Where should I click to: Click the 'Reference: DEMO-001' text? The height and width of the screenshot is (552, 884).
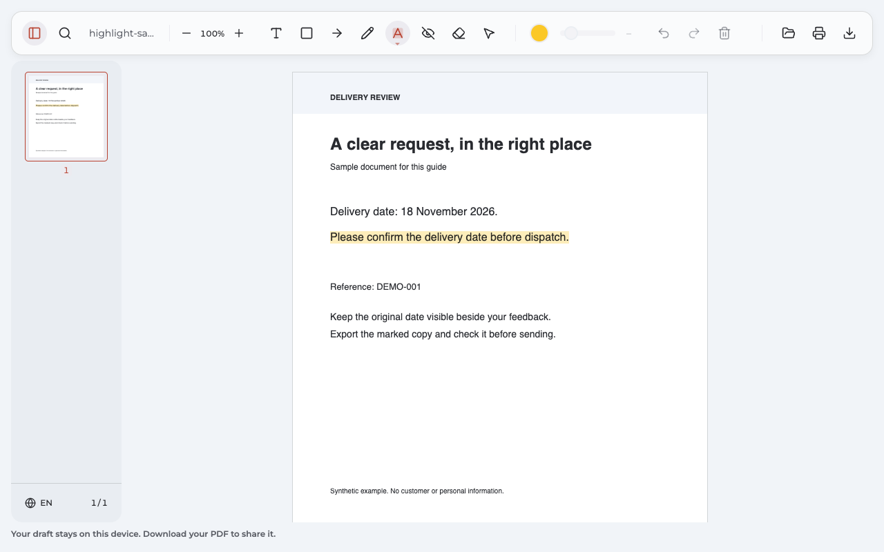click(376, 287)
